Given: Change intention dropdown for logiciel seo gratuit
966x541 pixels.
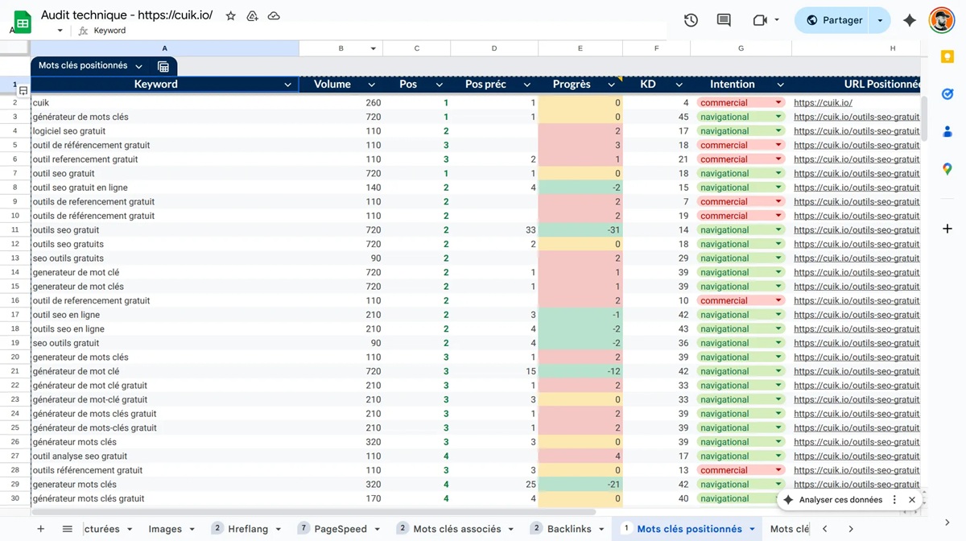Looking at the screenshot, I should pos(778,131).
